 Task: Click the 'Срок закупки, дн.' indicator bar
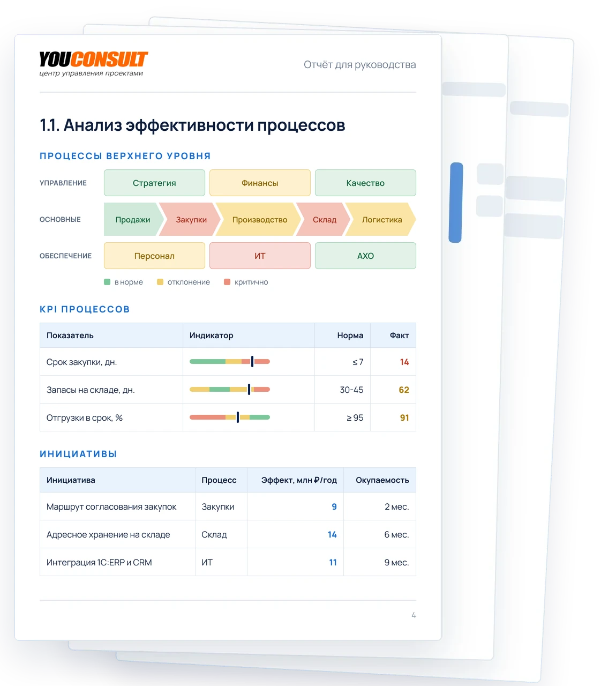[230, 362]
